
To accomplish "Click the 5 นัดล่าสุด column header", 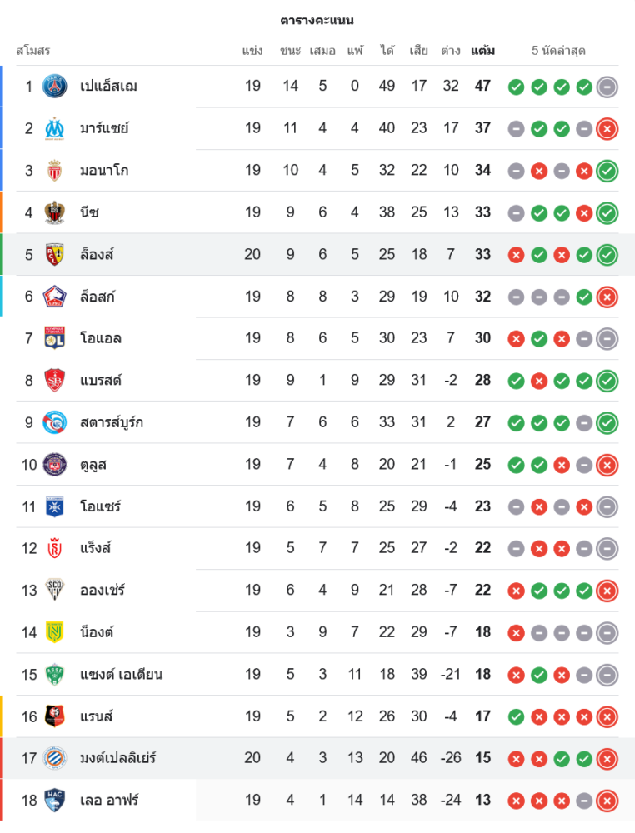I will 558,51.
